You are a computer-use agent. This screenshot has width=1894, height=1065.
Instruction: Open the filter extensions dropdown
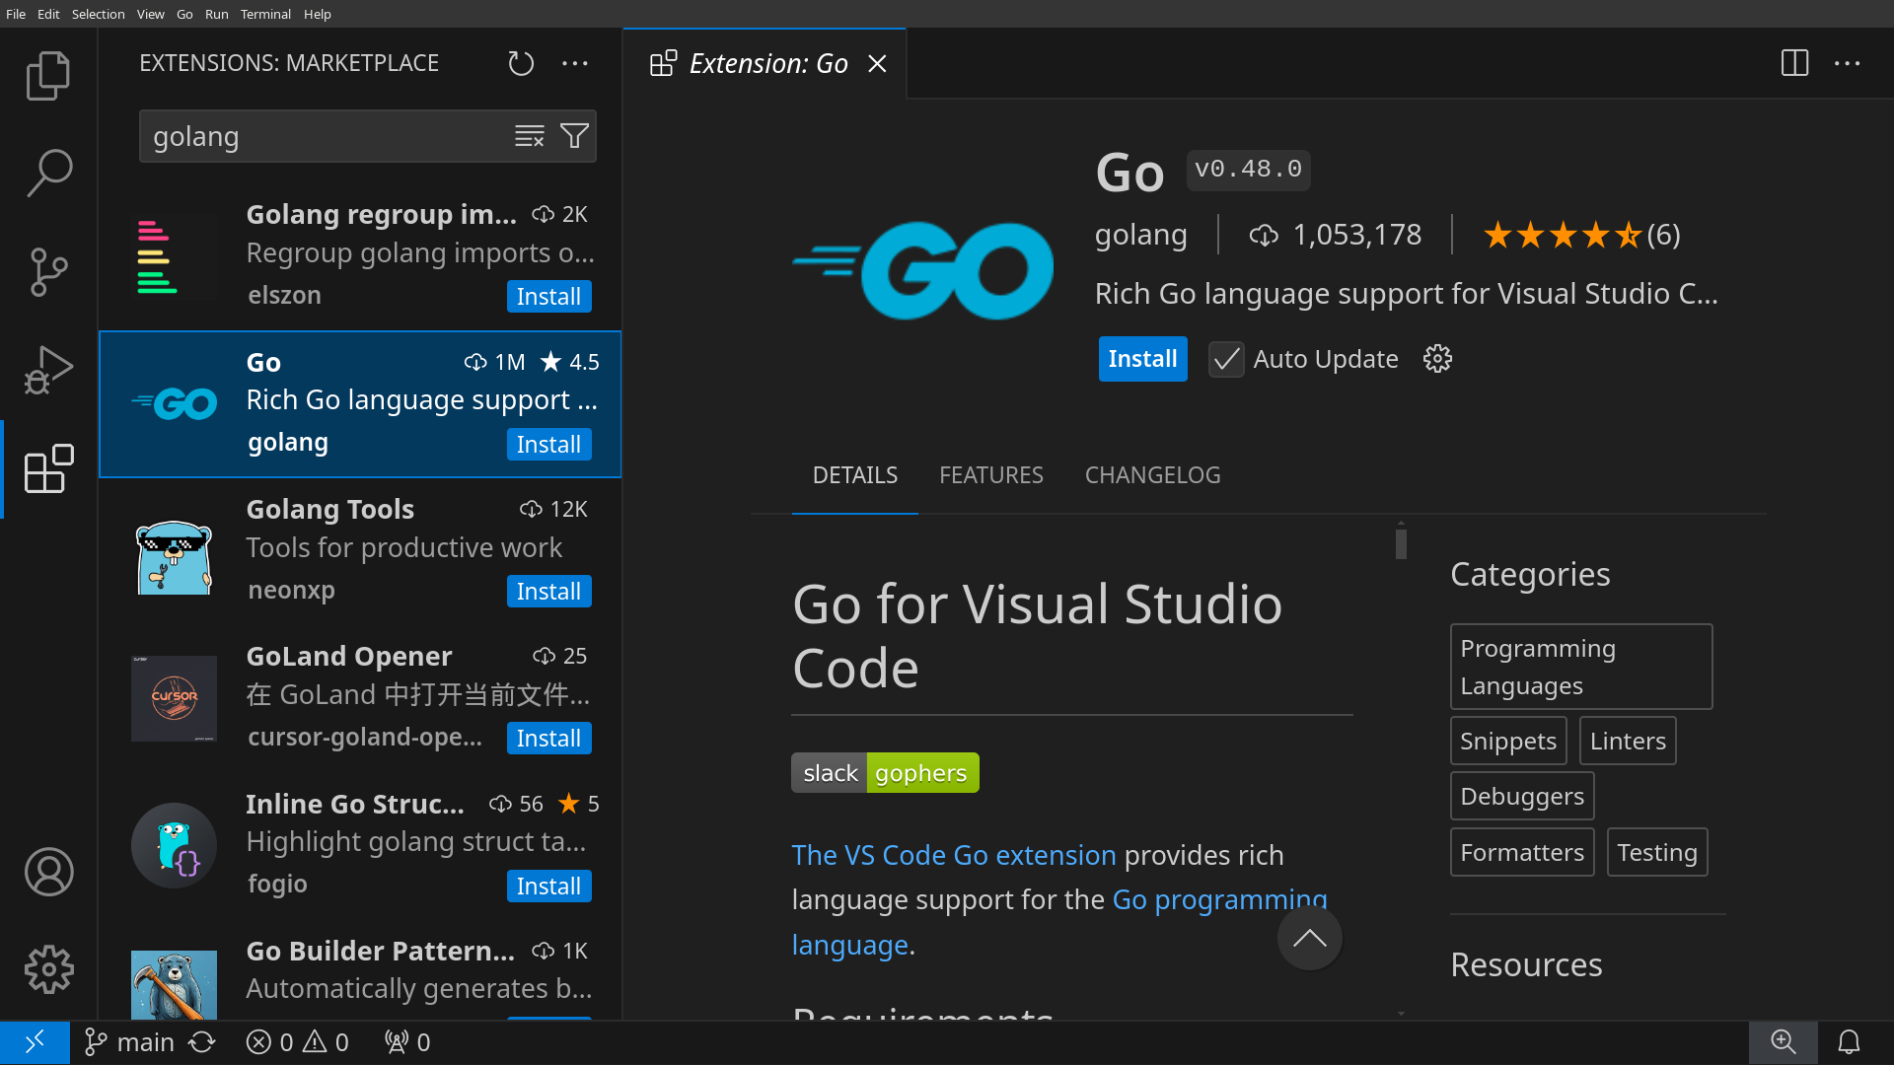574,136
